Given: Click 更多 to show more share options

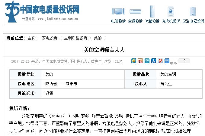Looking at the screenshot, I should [x=173, y=63].
